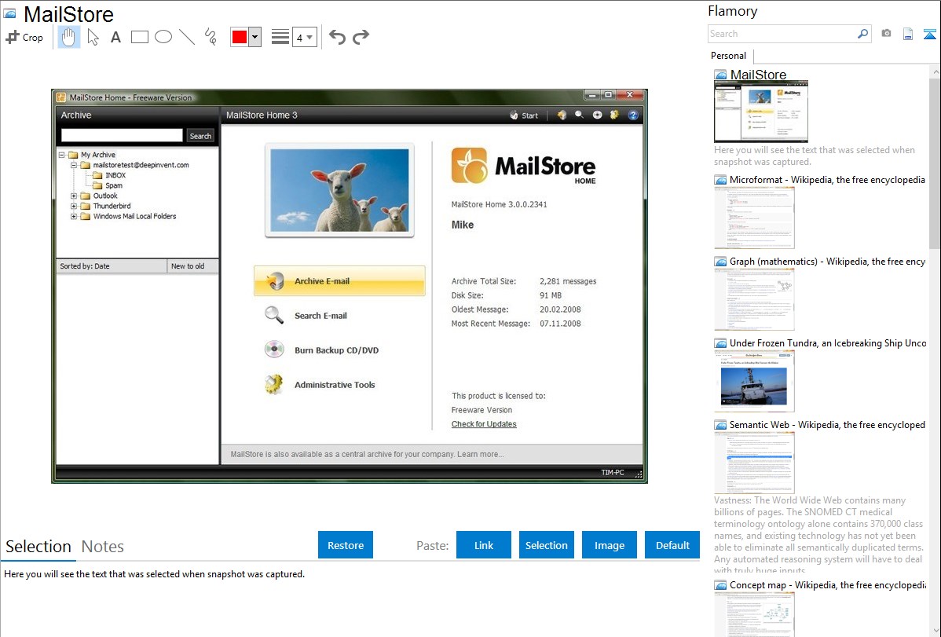Select the freehand scribble tool
This screenshot has width=941, height=637.
point(211,37)
